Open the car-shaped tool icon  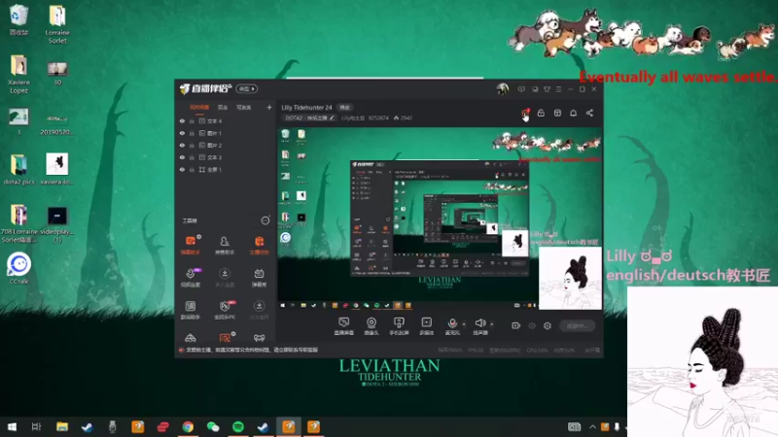191,338
